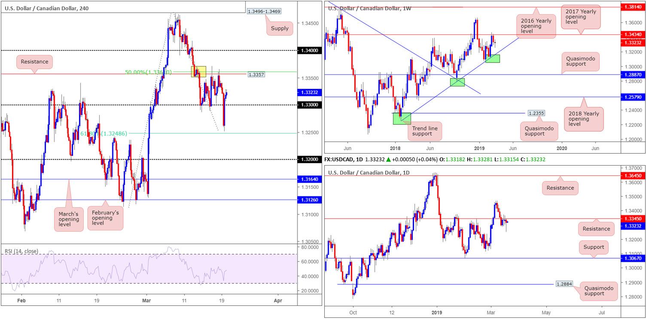The image size is (646, 320).
Task: Select the green box at the 2018 trend line low
Action: 402,119
